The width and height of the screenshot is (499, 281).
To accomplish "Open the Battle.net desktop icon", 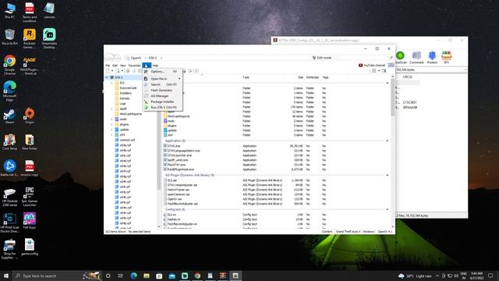I will [x=9, y=169].
